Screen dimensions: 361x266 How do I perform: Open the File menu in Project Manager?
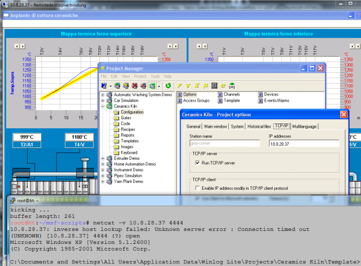coord(104,76)
